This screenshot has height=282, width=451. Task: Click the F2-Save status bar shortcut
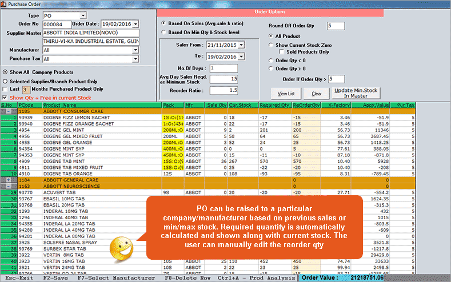(x=55, y=278)
